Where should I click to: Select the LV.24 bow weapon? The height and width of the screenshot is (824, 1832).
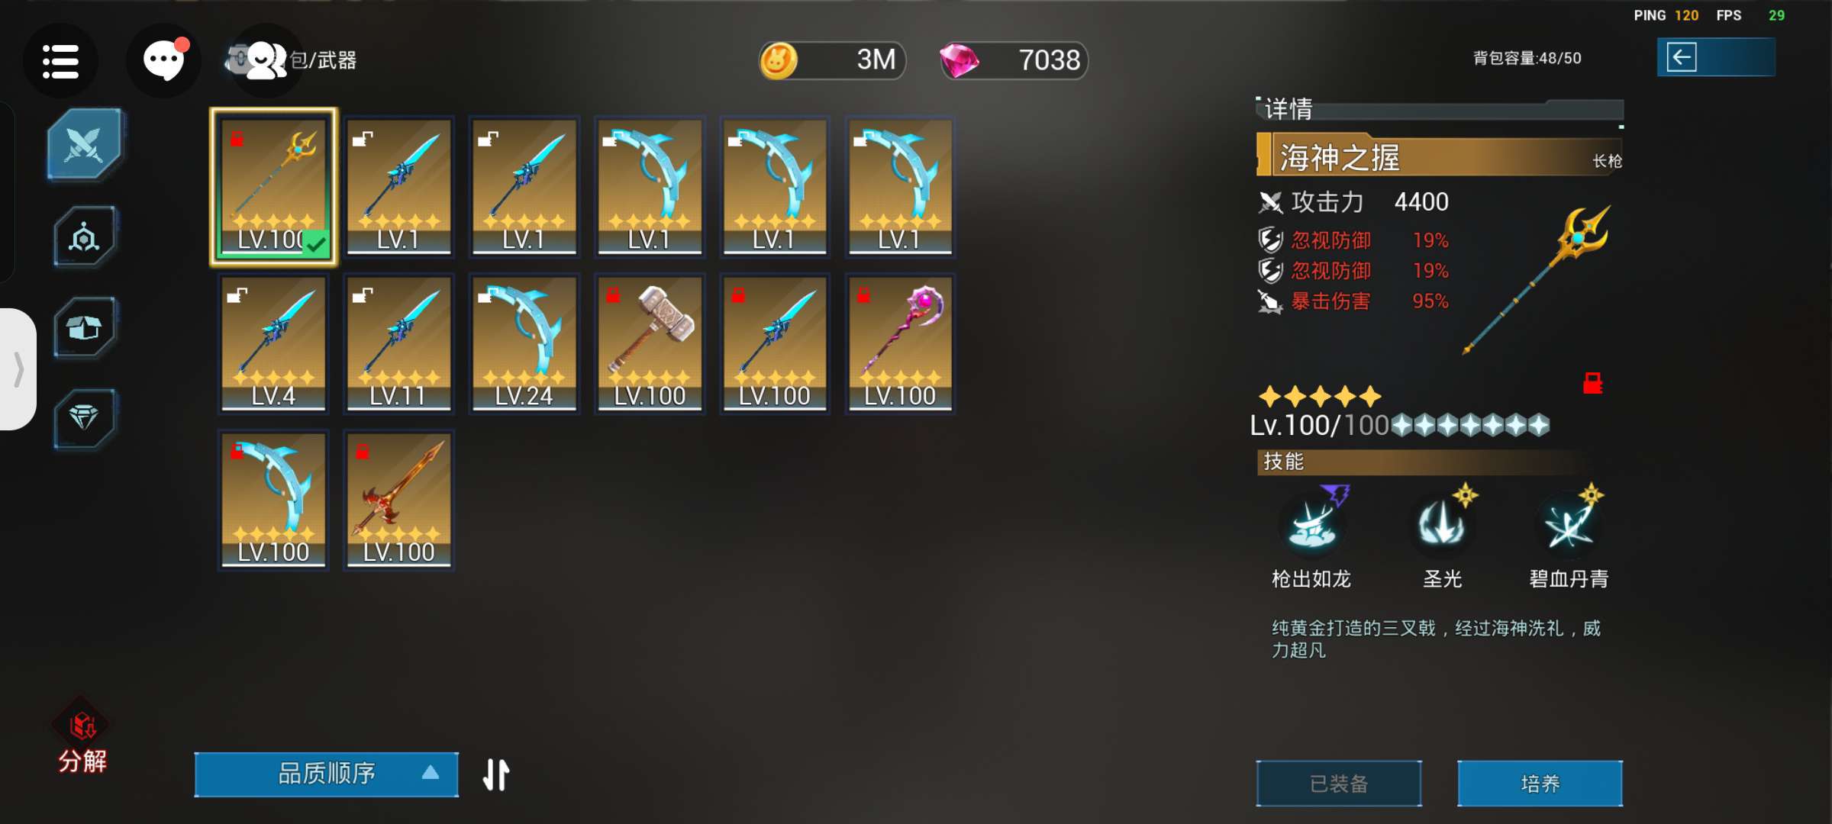[x=524, y=344]
